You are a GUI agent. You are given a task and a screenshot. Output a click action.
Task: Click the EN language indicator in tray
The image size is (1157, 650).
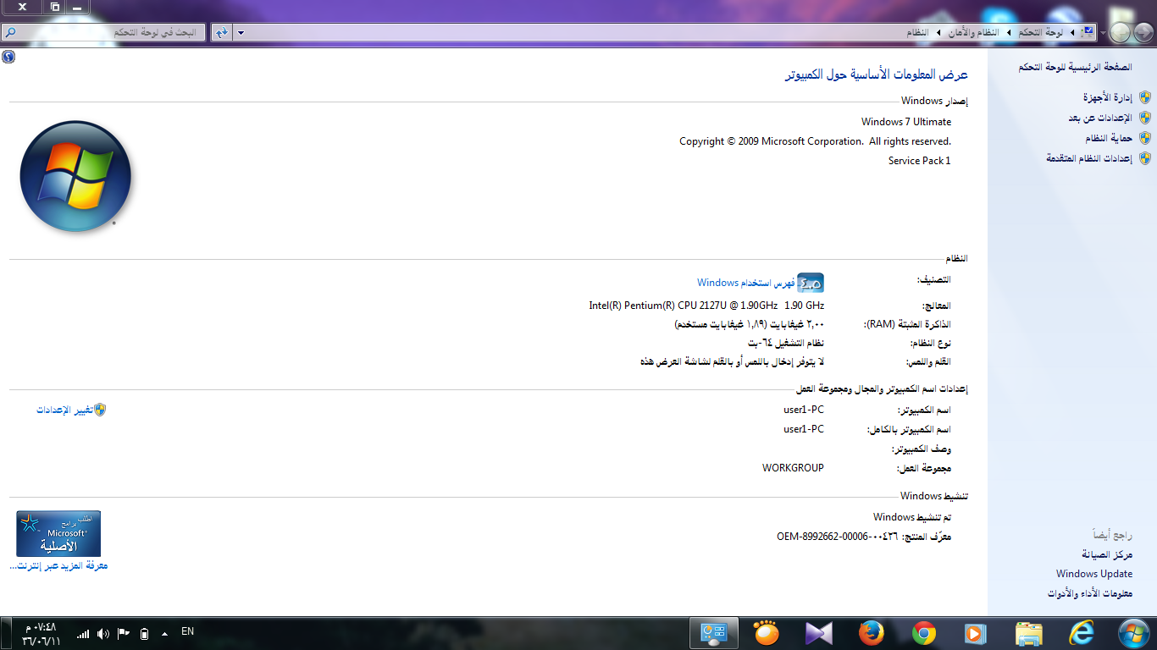pos(188,631)
